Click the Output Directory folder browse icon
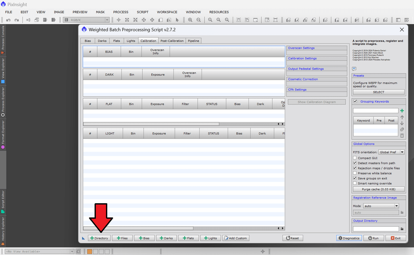Image resolution: width=414 pixels, height=255 pixels. click(x=402, y=229)
